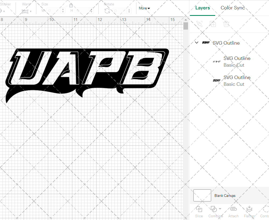The width and height of the screenshot is (269, 220).
Task: Click the Rotate reset arrow icon
Action: click(107, 10)
